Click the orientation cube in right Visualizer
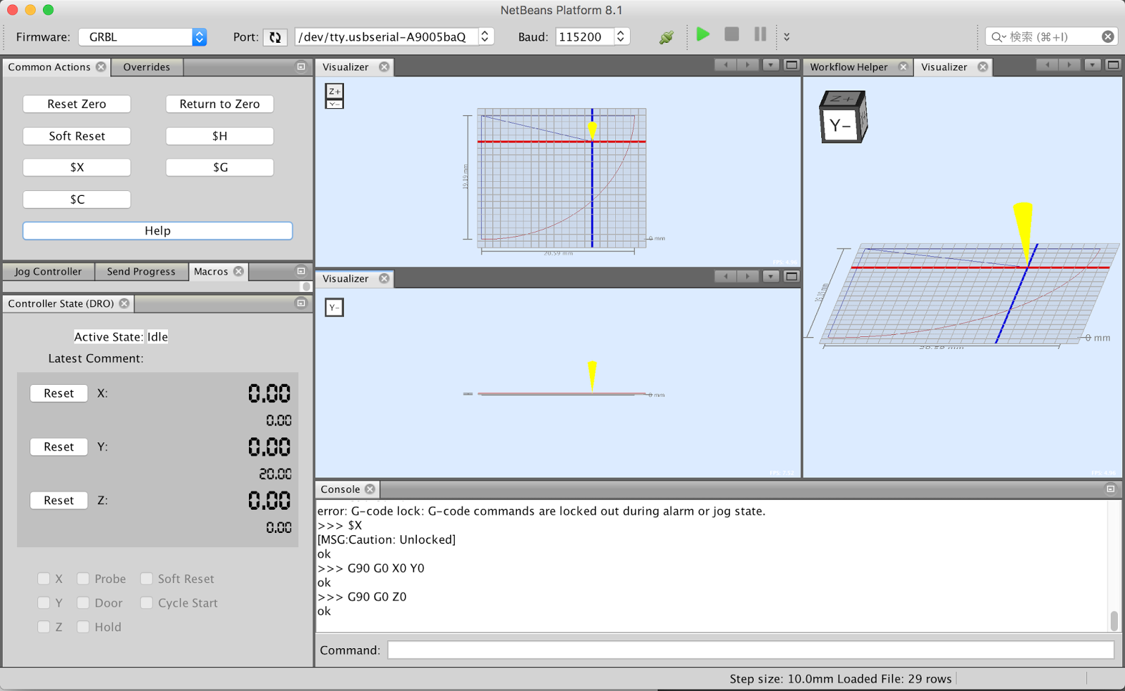The image size is (1125, 691). 842,117
